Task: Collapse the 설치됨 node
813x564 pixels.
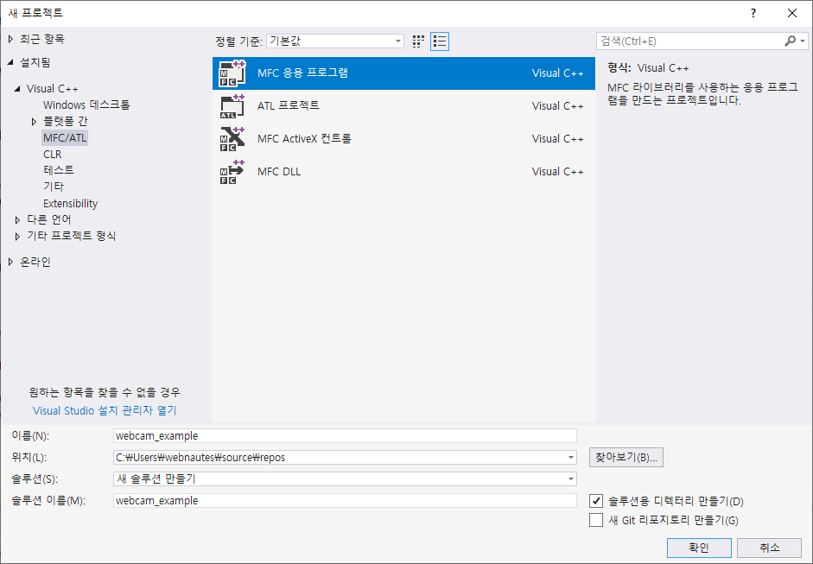Action: 11,63
